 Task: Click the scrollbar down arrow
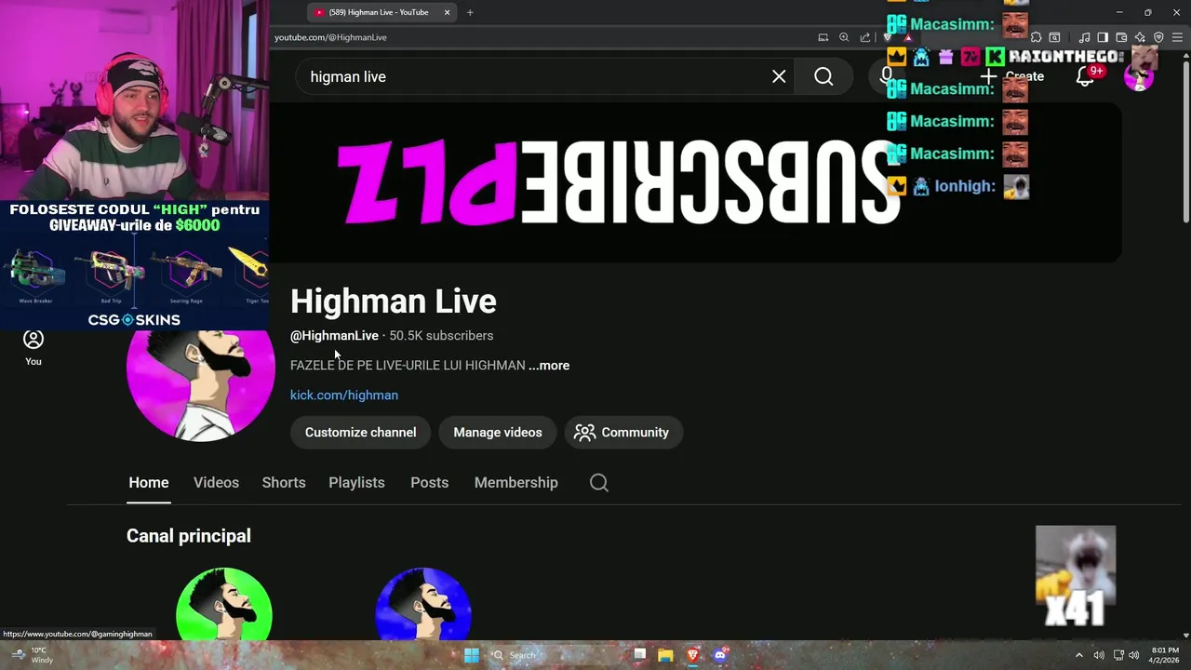1185,635
